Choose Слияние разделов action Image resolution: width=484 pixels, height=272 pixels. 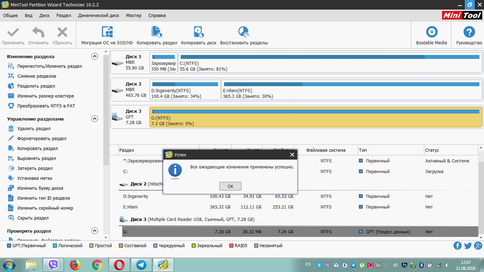(x=37, y=76)
